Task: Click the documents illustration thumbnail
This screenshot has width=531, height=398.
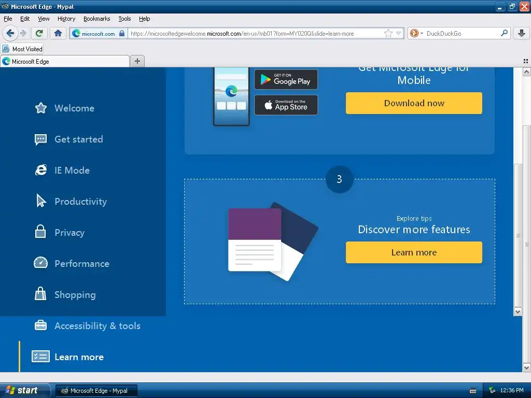Action: pyautogui.click(x=273, y=241)
